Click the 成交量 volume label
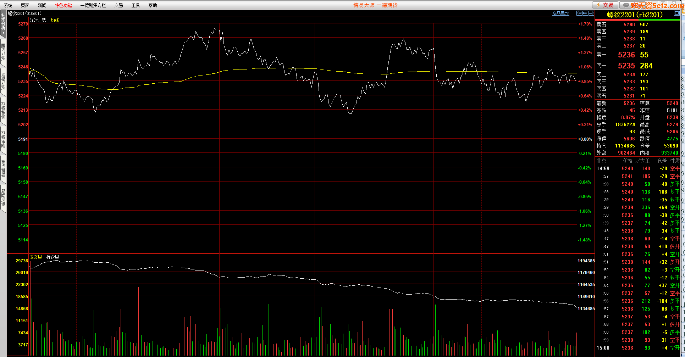The height and width of the screenshot is (357, 685). point(36,257)
